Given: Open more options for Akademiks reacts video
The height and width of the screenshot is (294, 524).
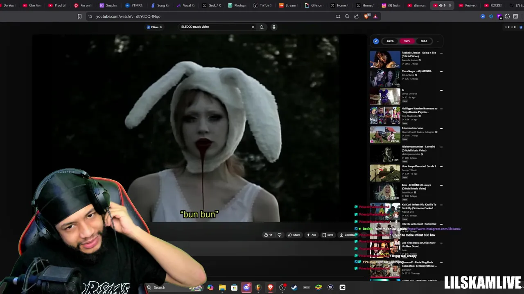Looking at the screenshot, I should pyautogui.click(x=441, y=109).
